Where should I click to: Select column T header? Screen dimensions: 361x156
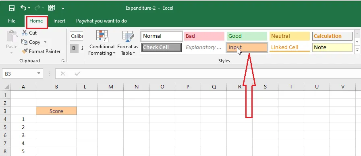click(x=291, y=86)
